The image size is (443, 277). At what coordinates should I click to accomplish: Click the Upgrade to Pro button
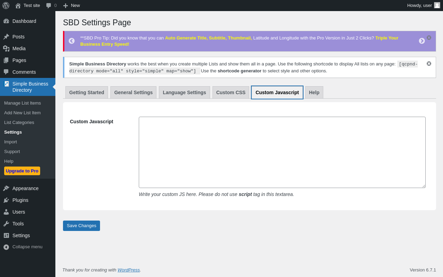[22, 171]
